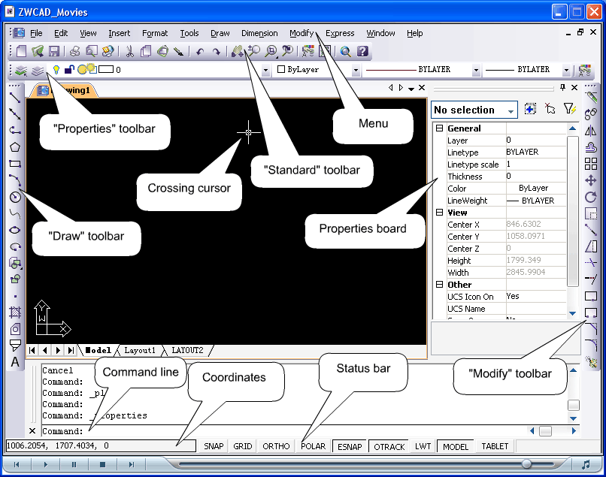Collapse the General properties section
Image resolution: width=606 pixels, height=477 pixels.
tap(439, 128)
